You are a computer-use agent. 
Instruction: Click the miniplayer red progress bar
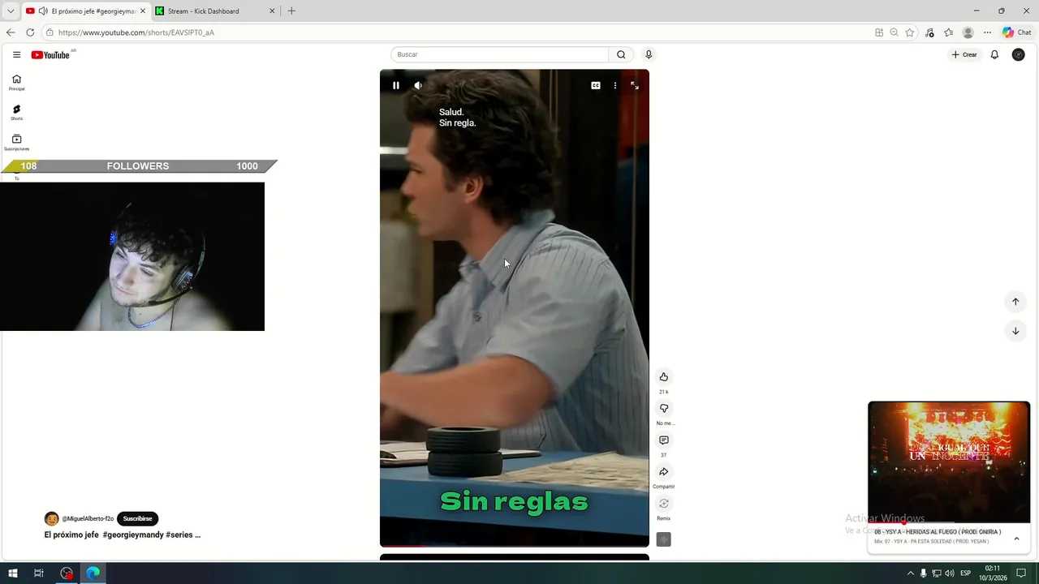click(949, 523)
